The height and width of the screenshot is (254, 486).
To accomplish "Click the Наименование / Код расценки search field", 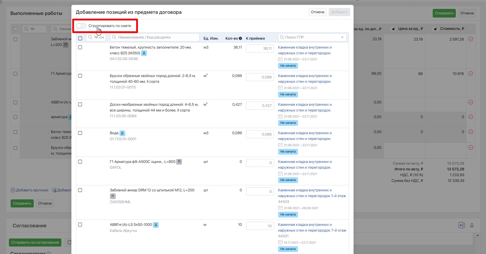I will tap(155, 37).
